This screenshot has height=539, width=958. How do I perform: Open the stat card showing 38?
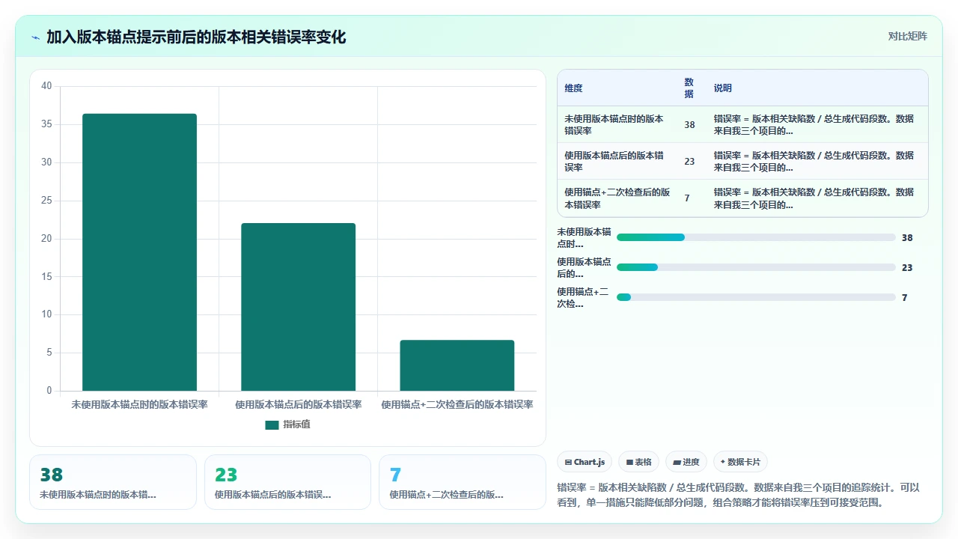(x=113, y=482)
